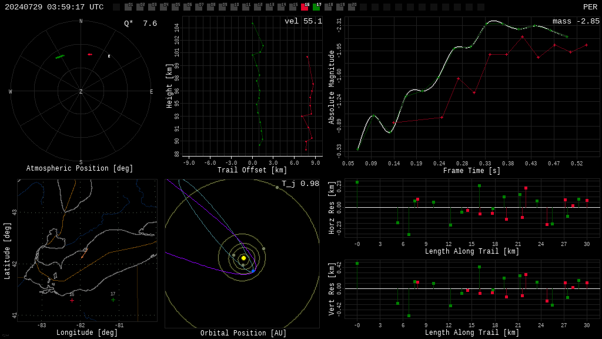Click station indicator square 02
Screen dimensions: 602x339
pyautogui.click(x=140, y=7)
